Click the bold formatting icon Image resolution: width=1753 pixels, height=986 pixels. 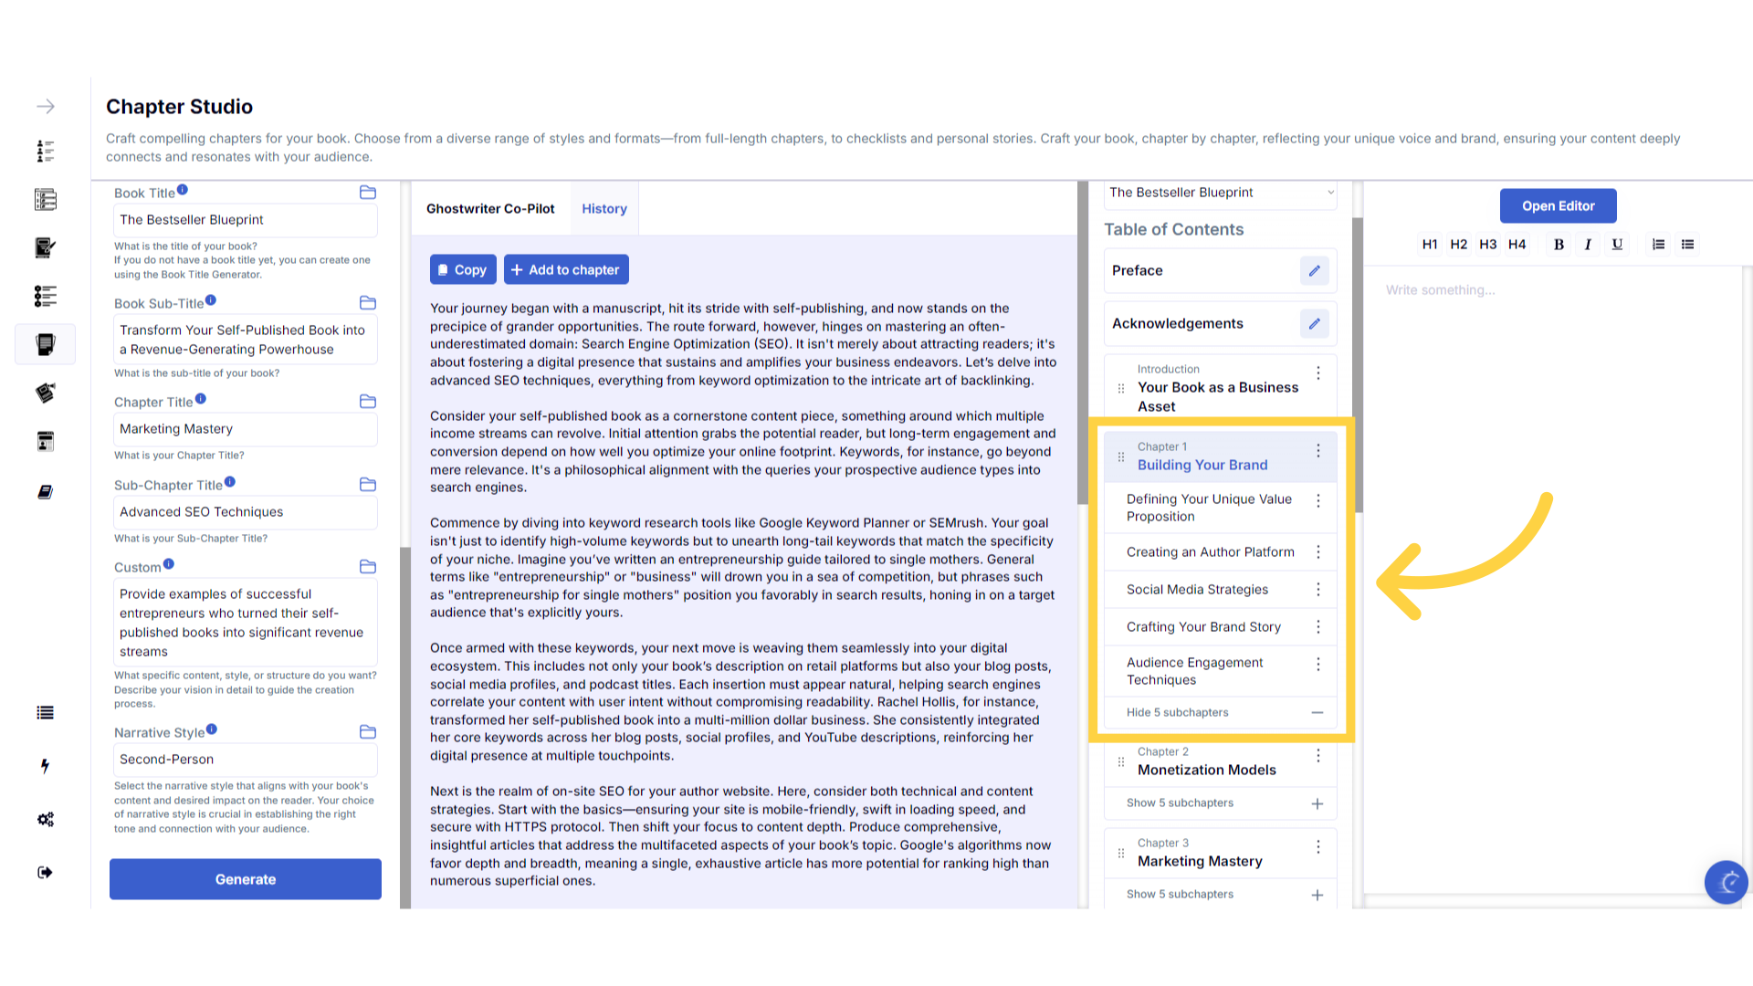(x=1559, y=245)
